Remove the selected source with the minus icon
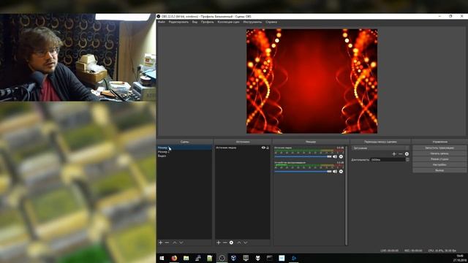468x263 pixels. coord(225,243)
